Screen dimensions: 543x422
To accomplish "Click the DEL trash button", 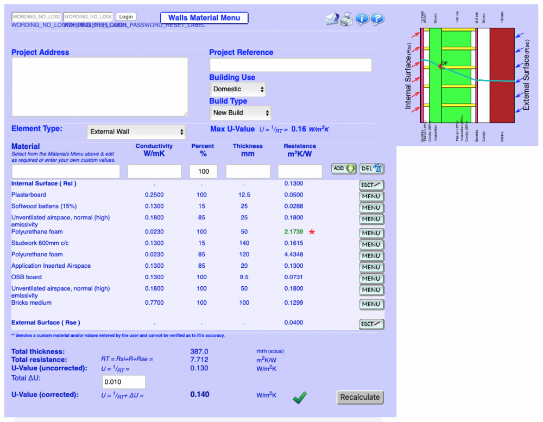I will click(x=371, y=169).
